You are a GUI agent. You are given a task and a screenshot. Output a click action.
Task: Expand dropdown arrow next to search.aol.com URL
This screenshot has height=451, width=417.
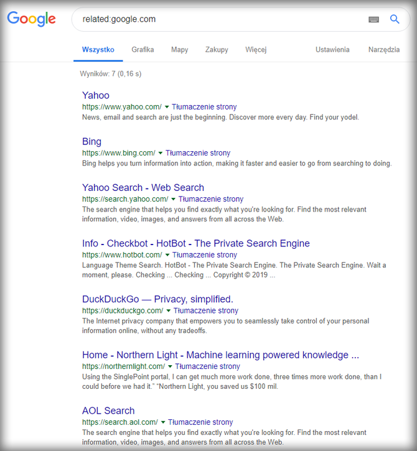point(163,422)
